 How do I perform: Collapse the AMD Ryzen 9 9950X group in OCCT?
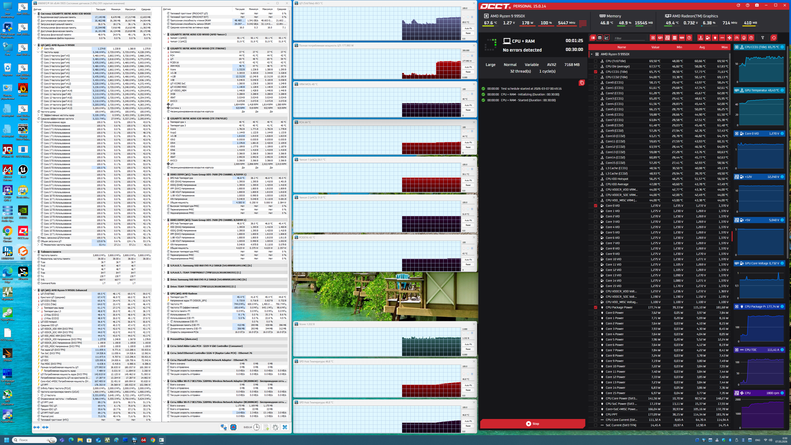[x=592, y=54]
